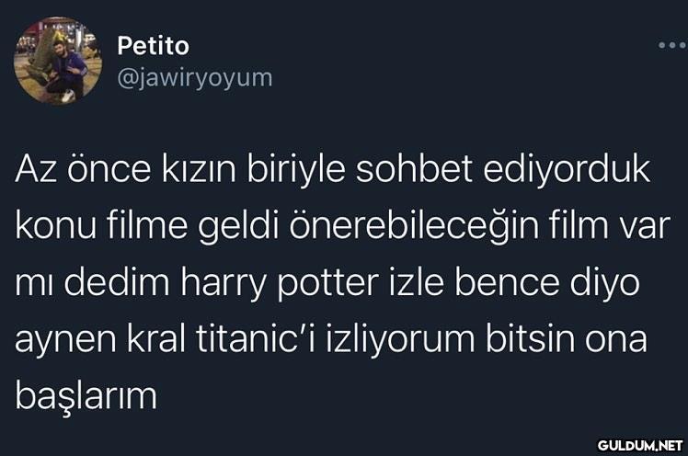Click the word "titanic'i" in the tweet
Viewport: 688px width, 456px height.
point(256,339)
